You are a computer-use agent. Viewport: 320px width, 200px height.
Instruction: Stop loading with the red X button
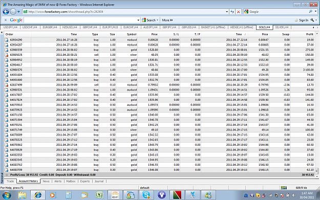238,12
